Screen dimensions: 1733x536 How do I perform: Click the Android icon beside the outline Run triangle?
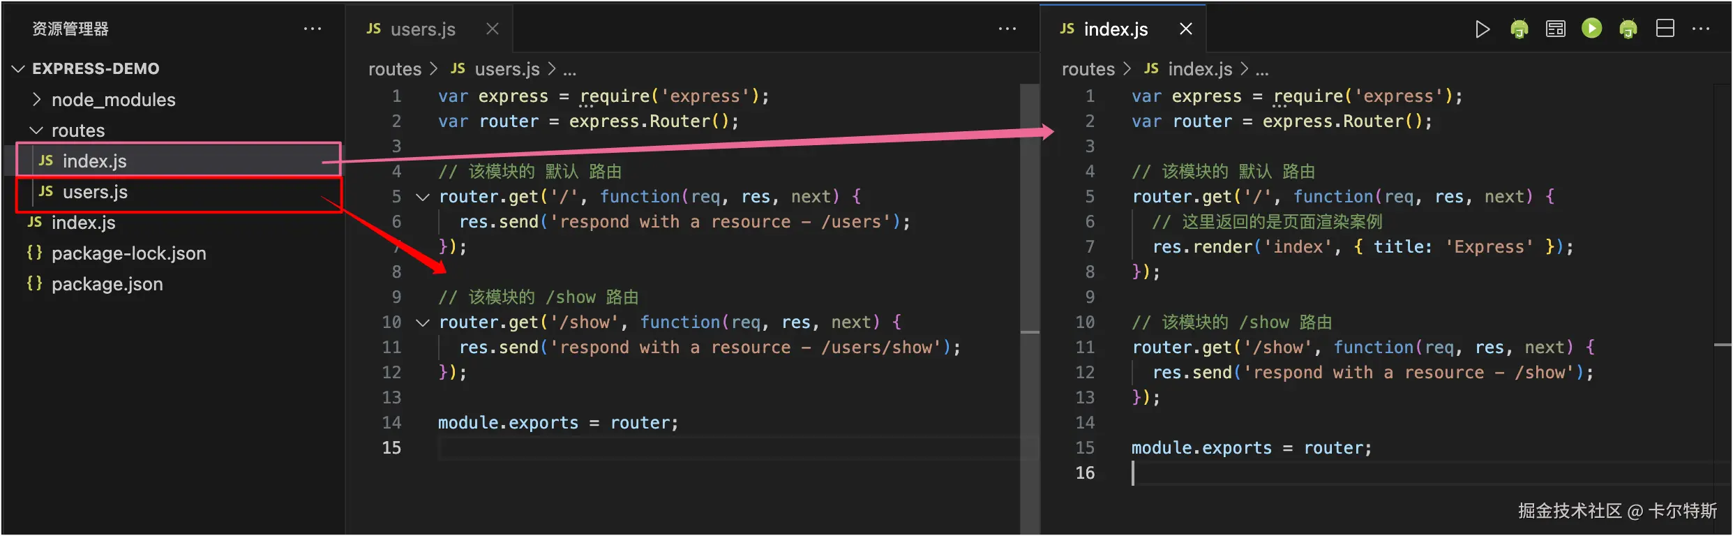[1519, 29]
